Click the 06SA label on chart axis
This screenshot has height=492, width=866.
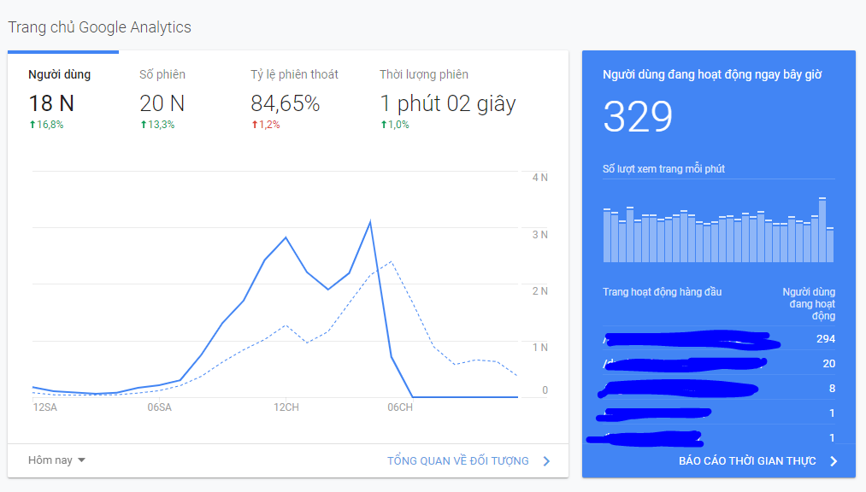click(159, 407)
